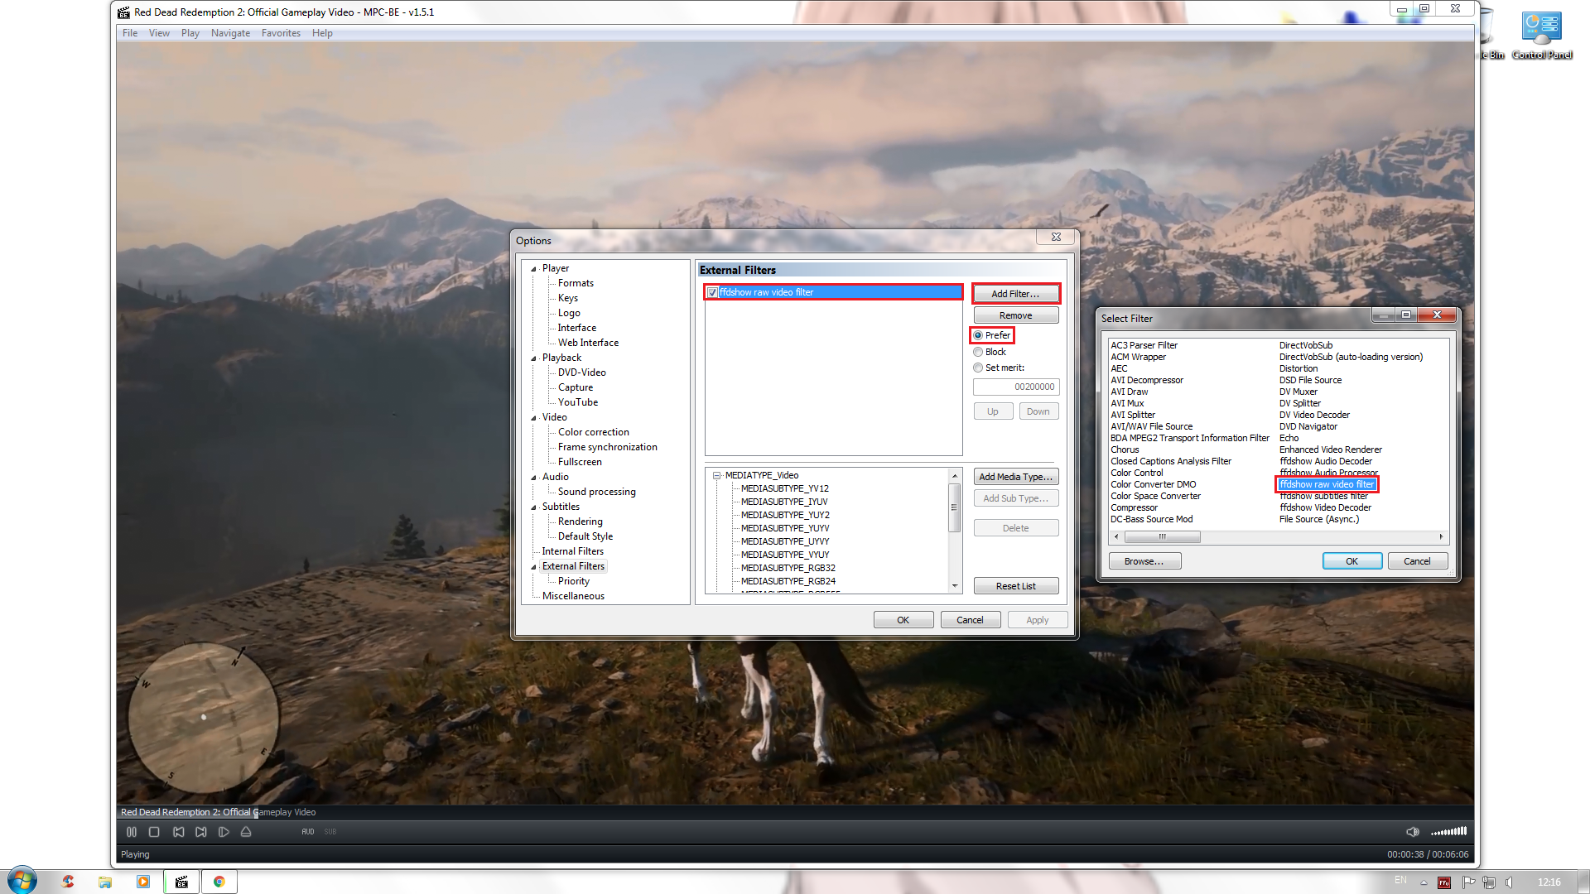Open the Favorites menu
The image size is (1590, 894).
coord(281,33)
